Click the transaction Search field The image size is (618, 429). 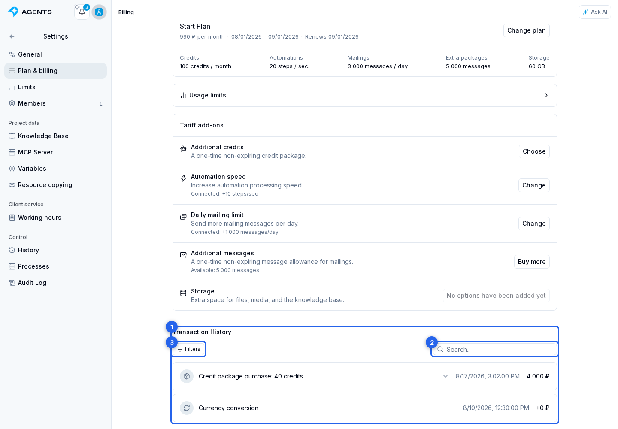[x=495, y=349]
